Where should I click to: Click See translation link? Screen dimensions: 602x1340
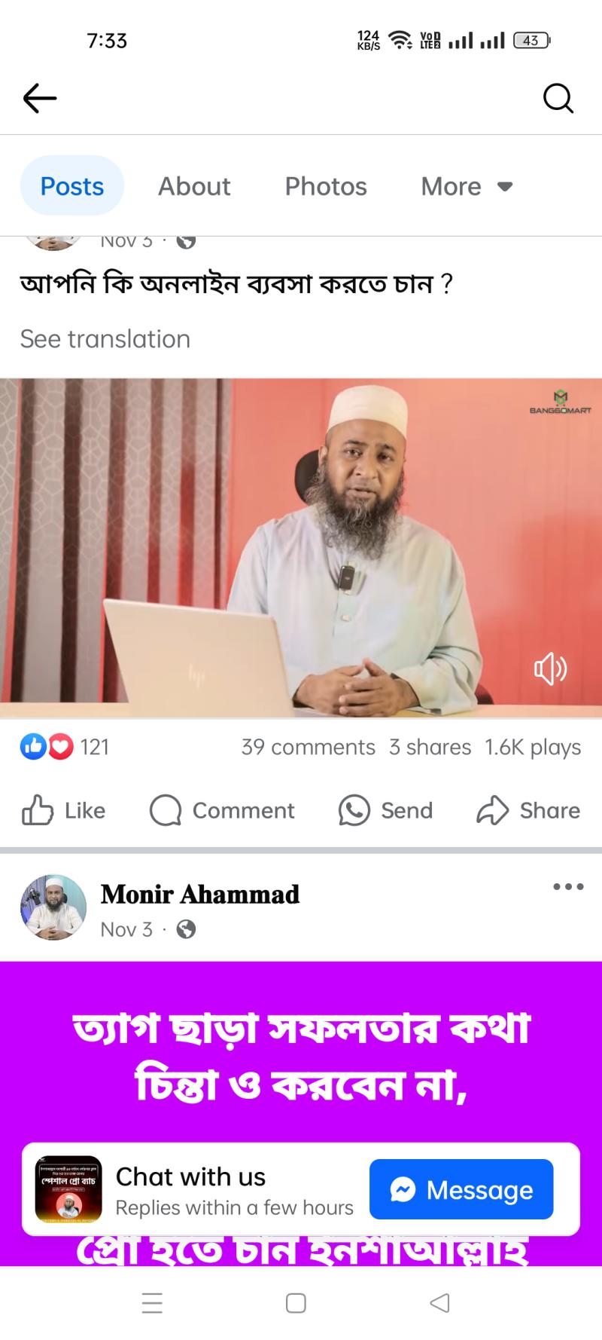click(105, 339)
